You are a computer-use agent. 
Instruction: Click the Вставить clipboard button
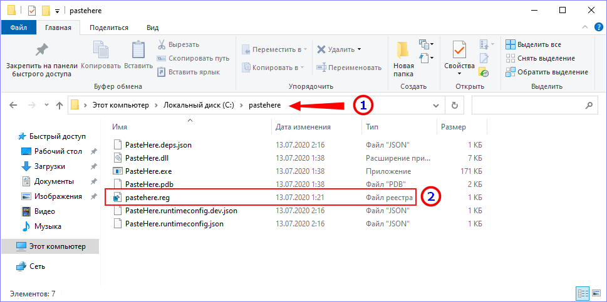pos(138,55)
